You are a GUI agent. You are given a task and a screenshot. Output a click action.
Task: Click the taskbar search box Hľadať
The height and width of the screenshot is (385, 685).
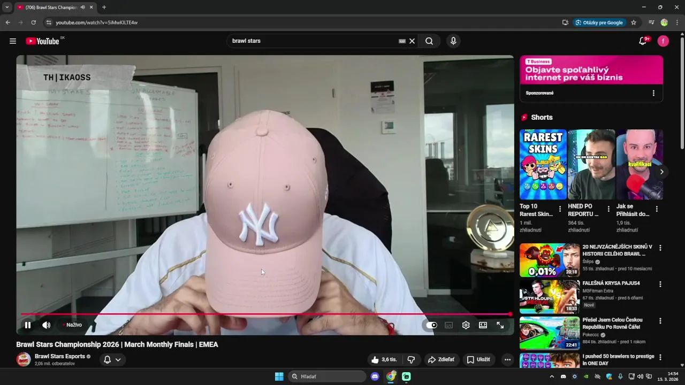point(328,376)
